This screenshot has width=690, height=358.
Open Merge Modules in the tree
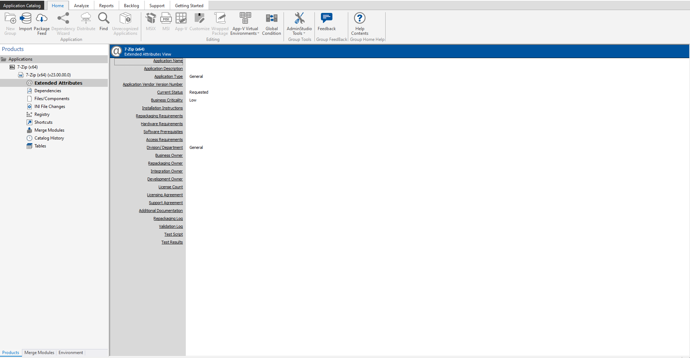49,130
